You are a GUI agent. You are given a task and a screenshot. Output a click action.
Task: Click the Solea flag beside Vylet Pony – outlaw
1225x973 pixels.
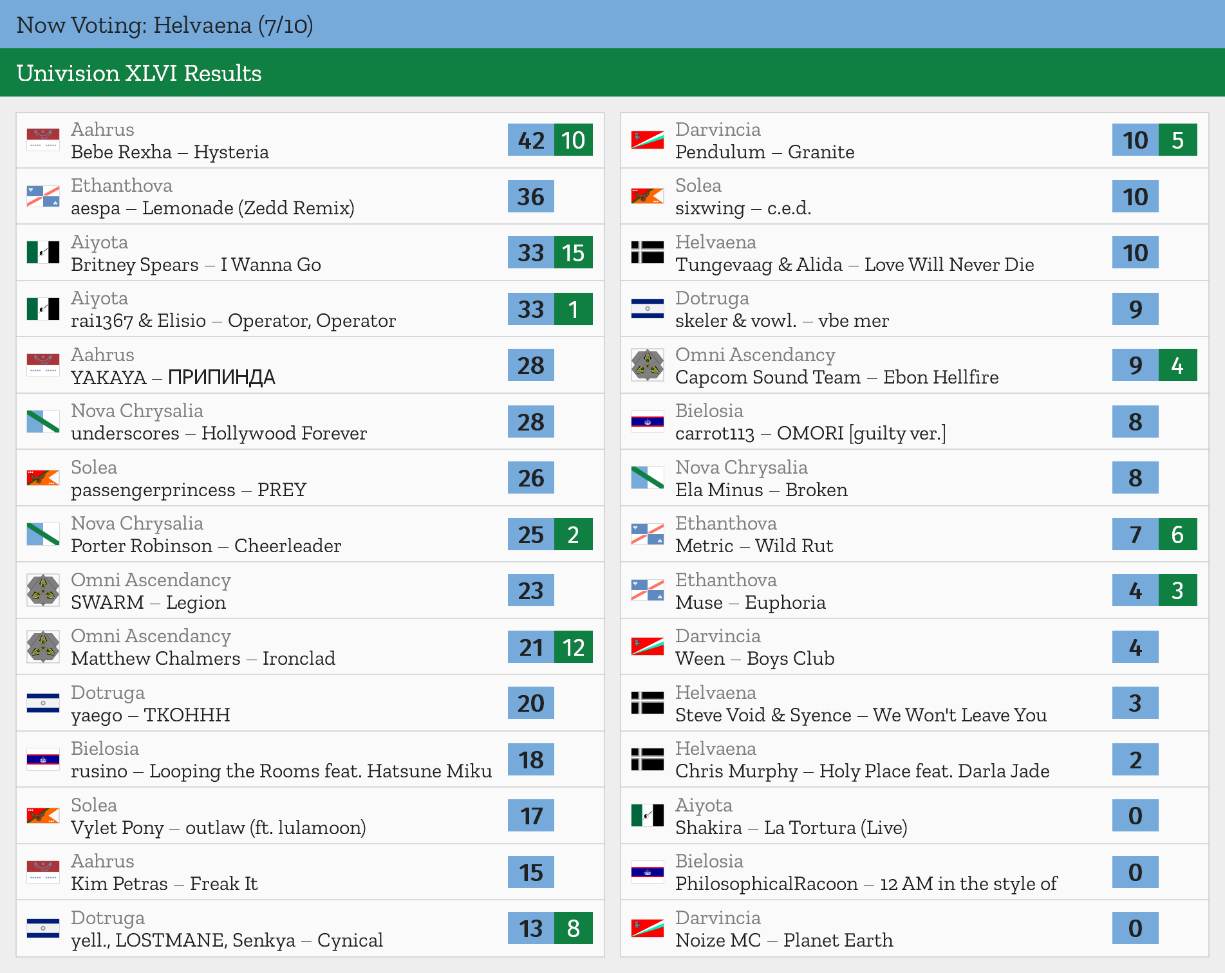click(43, 816)
